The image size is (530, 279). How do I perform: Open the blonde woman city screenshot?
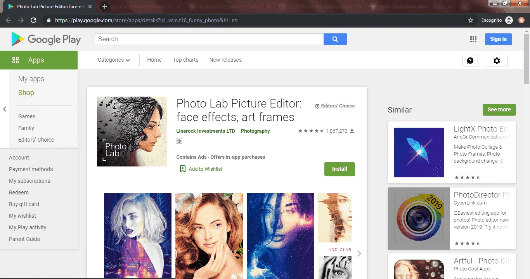(x=138, y=236)
